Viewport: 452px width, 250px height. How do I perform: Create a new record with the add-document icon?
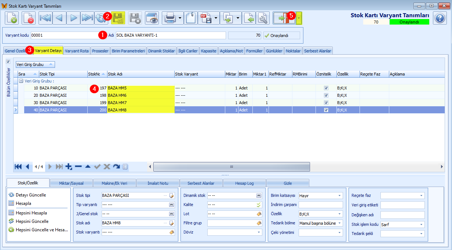(12, 18)
